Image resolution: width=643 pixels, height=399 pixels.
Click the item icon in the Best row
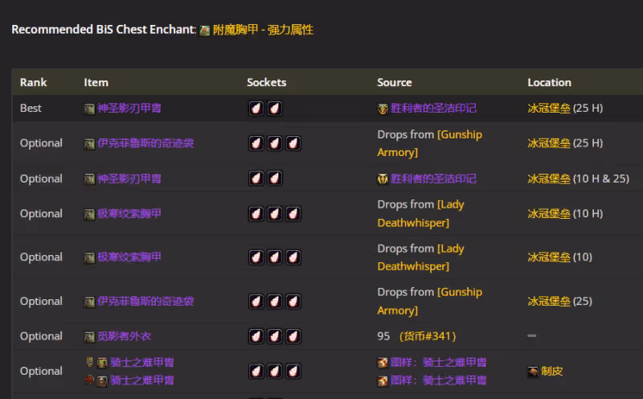89,109
